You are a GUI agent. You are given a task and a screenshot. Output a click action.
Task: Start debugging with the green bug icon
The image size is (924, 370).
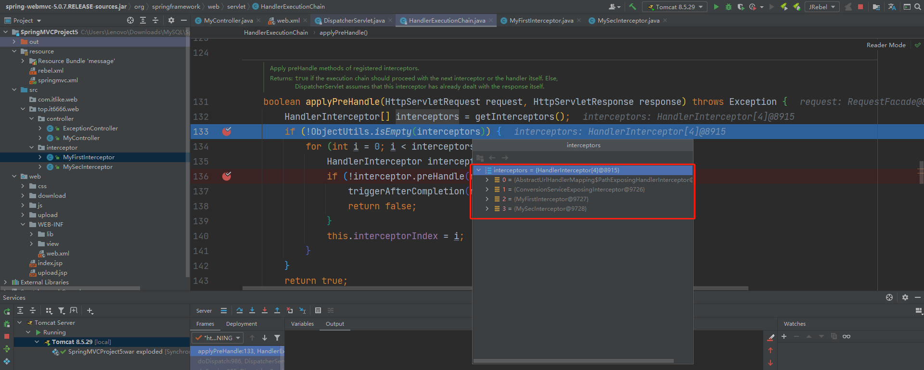click(728, 7)
